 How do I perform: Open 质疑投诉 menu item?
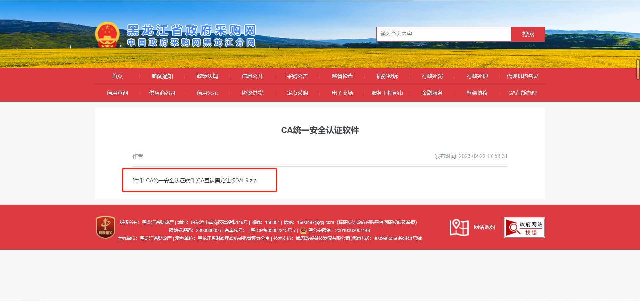coord(387,76)
